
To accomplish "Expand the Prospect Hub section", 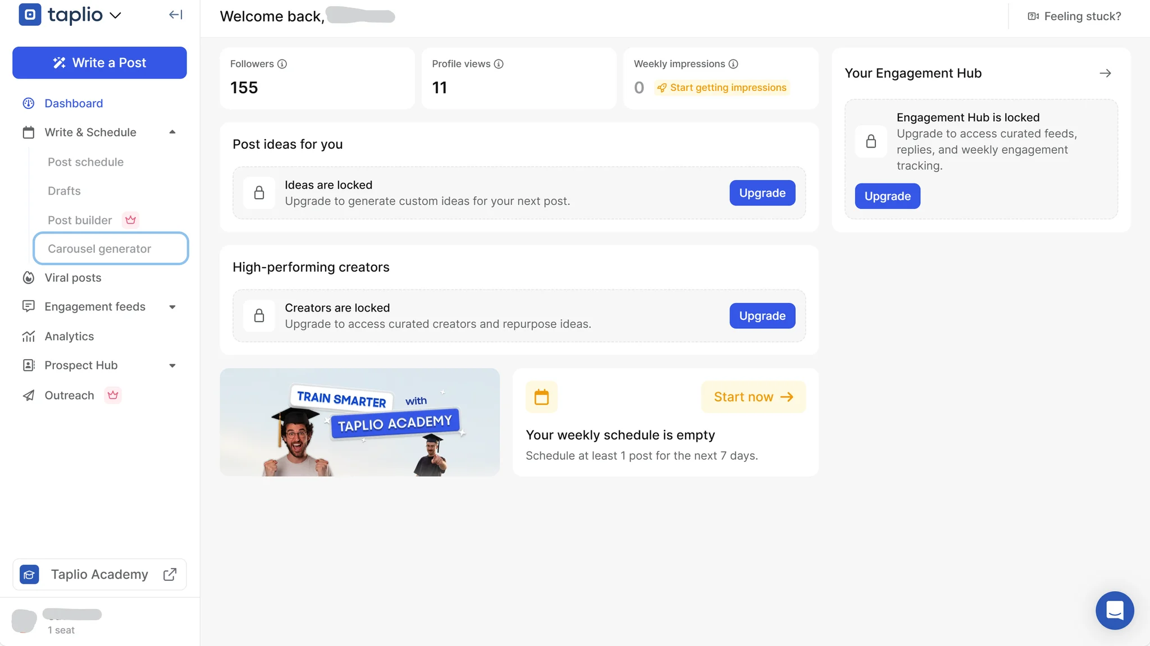I will tap(172, 365).
